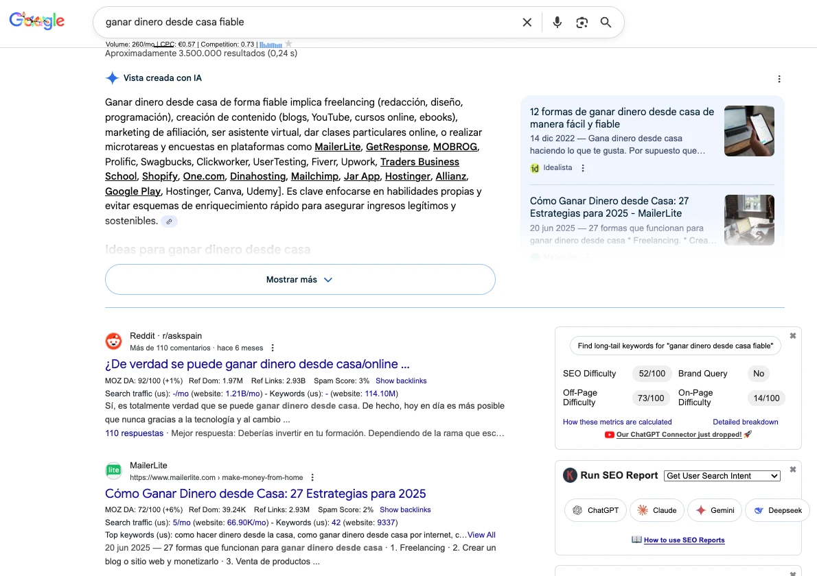Click the keyword trend bar chart
Screen dimensions: 817x576
click(271, 45)
